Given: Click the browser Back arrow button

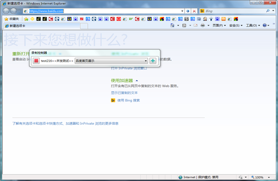Looking at the screenshot, I should point(6,11).
